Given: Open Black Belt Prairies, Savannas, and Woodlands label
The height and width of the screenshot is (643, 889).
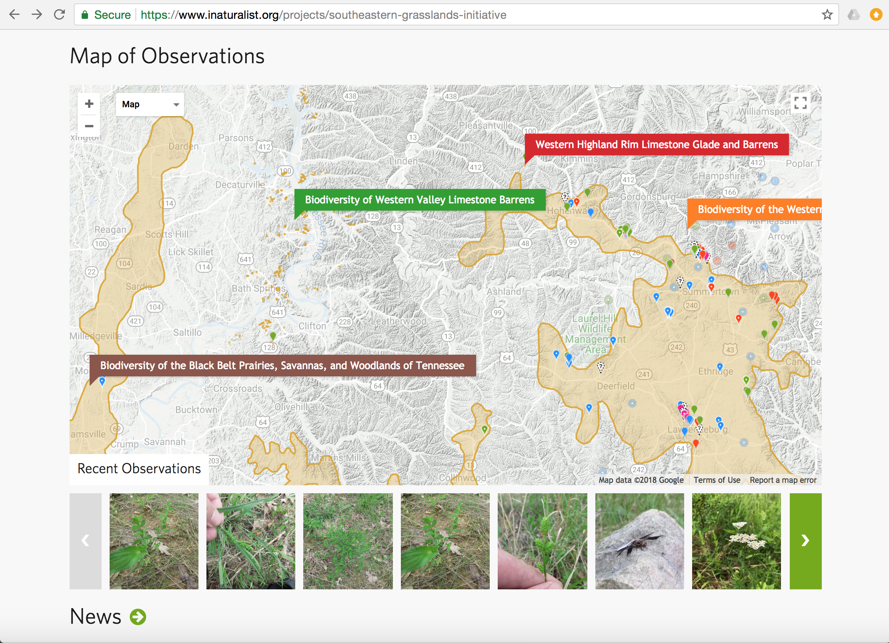Looking at the screenshot, I should [282, 366].
